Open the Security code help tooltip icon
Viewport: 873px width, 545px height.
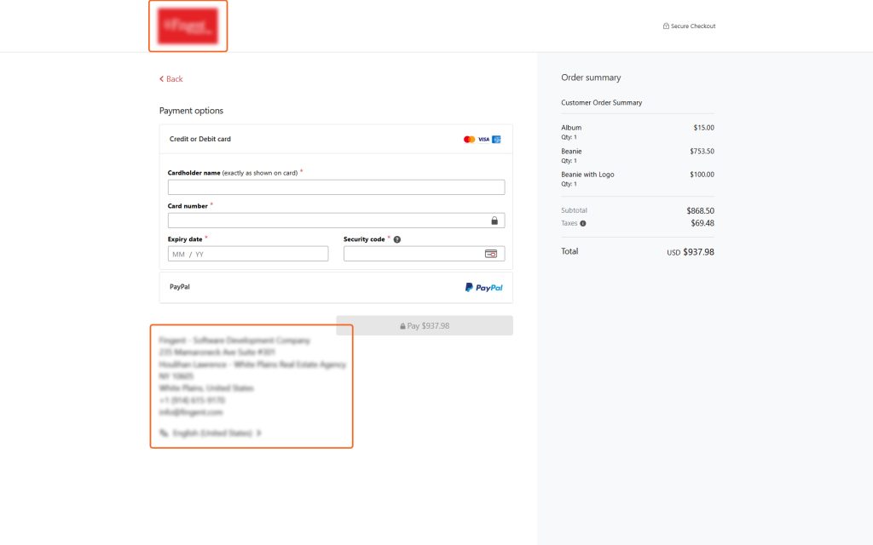click(397, 239)
